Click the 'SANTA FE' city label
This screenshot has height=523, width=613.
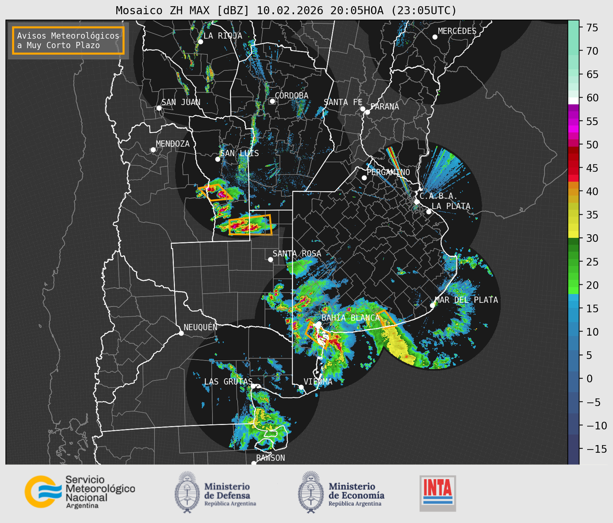343,102
